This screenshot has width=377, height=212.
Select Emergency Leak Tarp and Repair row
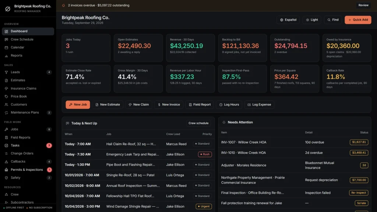[138, 154]
